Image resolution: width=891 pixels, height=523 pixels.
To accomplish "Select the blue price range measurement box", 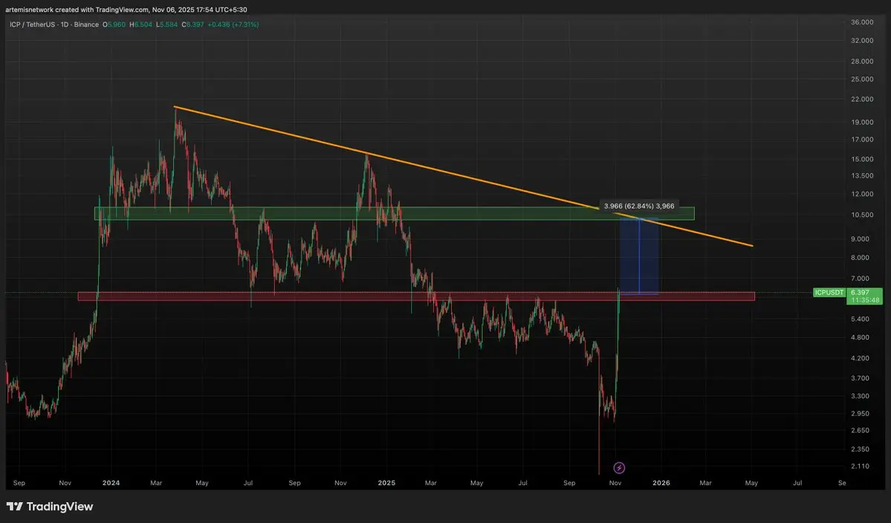I will pos(639,256).
